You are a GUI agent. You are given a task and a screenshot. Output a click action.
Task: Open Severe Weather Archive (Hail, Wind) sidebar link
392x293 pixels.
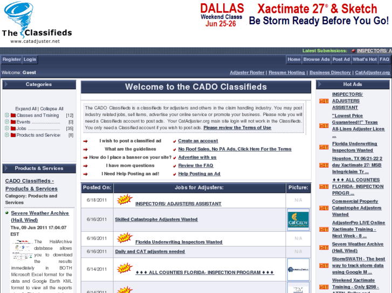40,217
